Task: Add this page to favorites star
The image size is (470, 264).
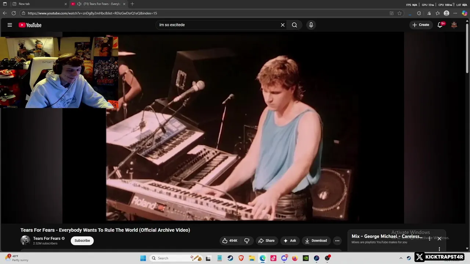Action: [x=399, y=13]
